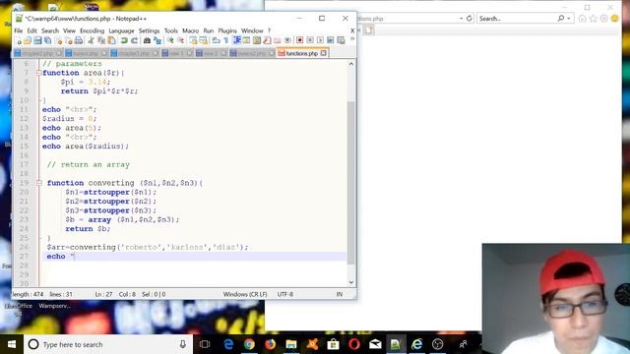Click the 'return $b;' code line
The height and width of the screenshot is (354, 630).
coord(88,229)
